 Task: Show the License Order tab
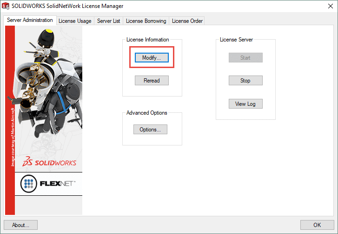coord(187,21)
